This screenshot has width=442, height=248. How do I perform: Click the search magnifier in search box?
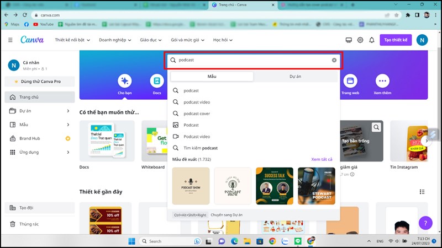pyautogui.click(x=173, y=60)
